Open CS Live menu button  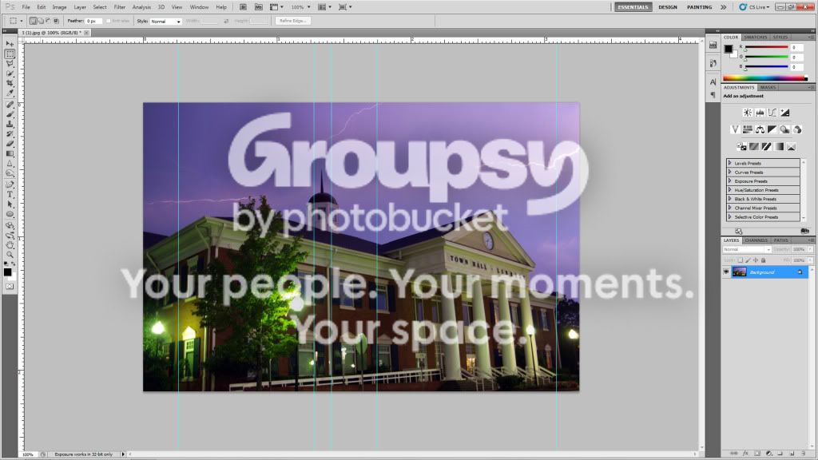(x=754, y=7)
